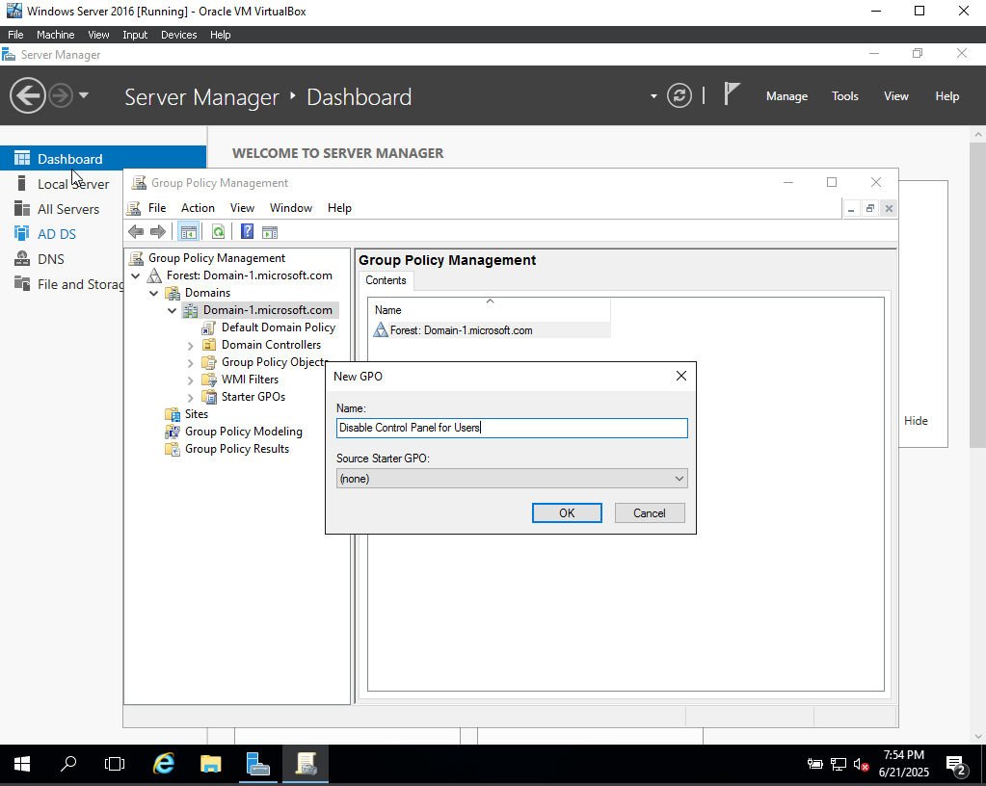This screenshot has height=786, width=986.
Task: Expand WMI Filters tree node
Action: coord(191,380)
